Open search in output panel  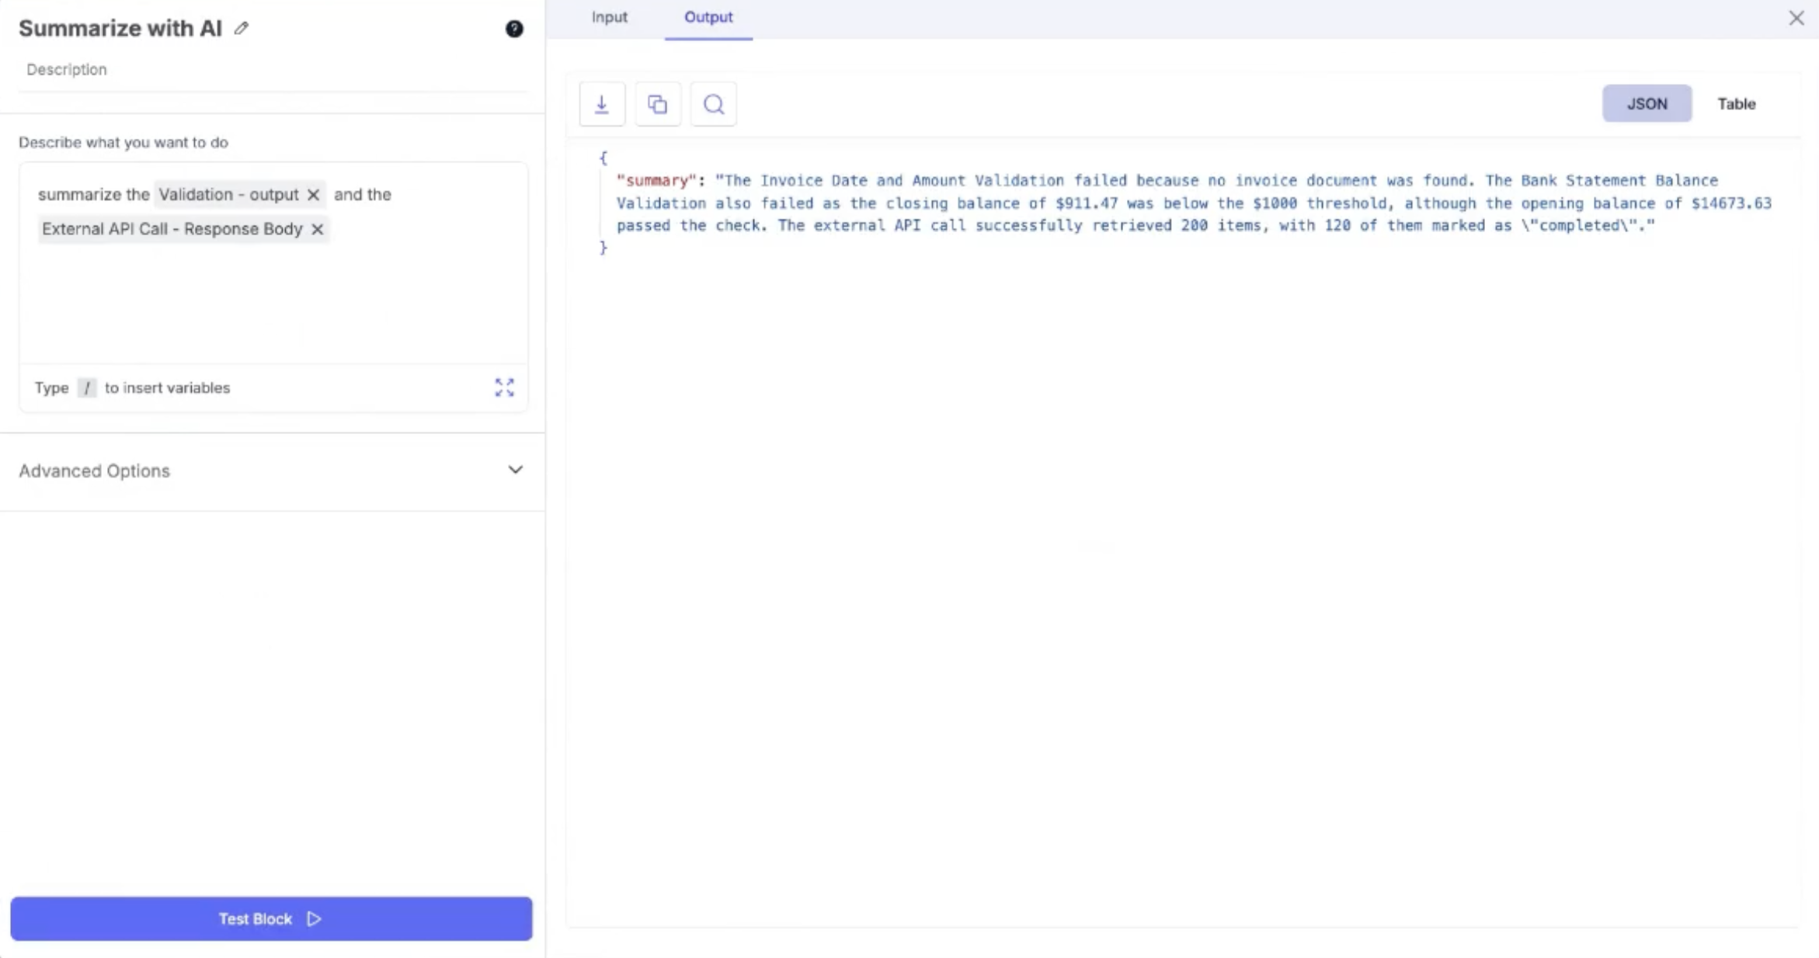(713, 104)
